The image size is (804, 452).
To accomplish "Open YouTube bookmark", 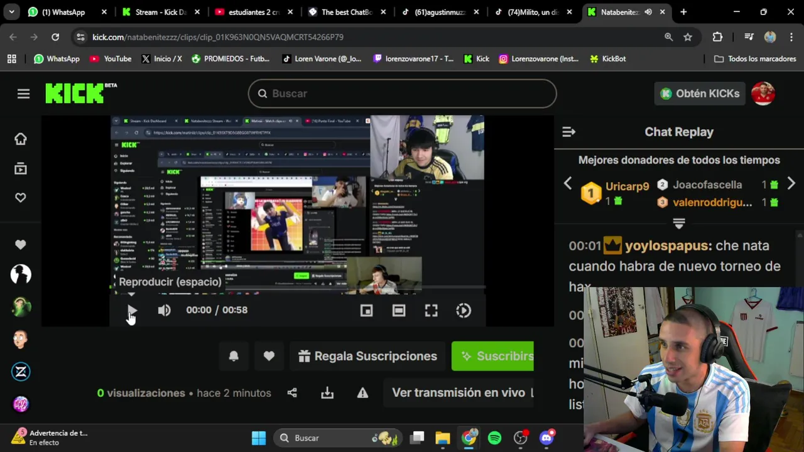I will tap(111, 58).
